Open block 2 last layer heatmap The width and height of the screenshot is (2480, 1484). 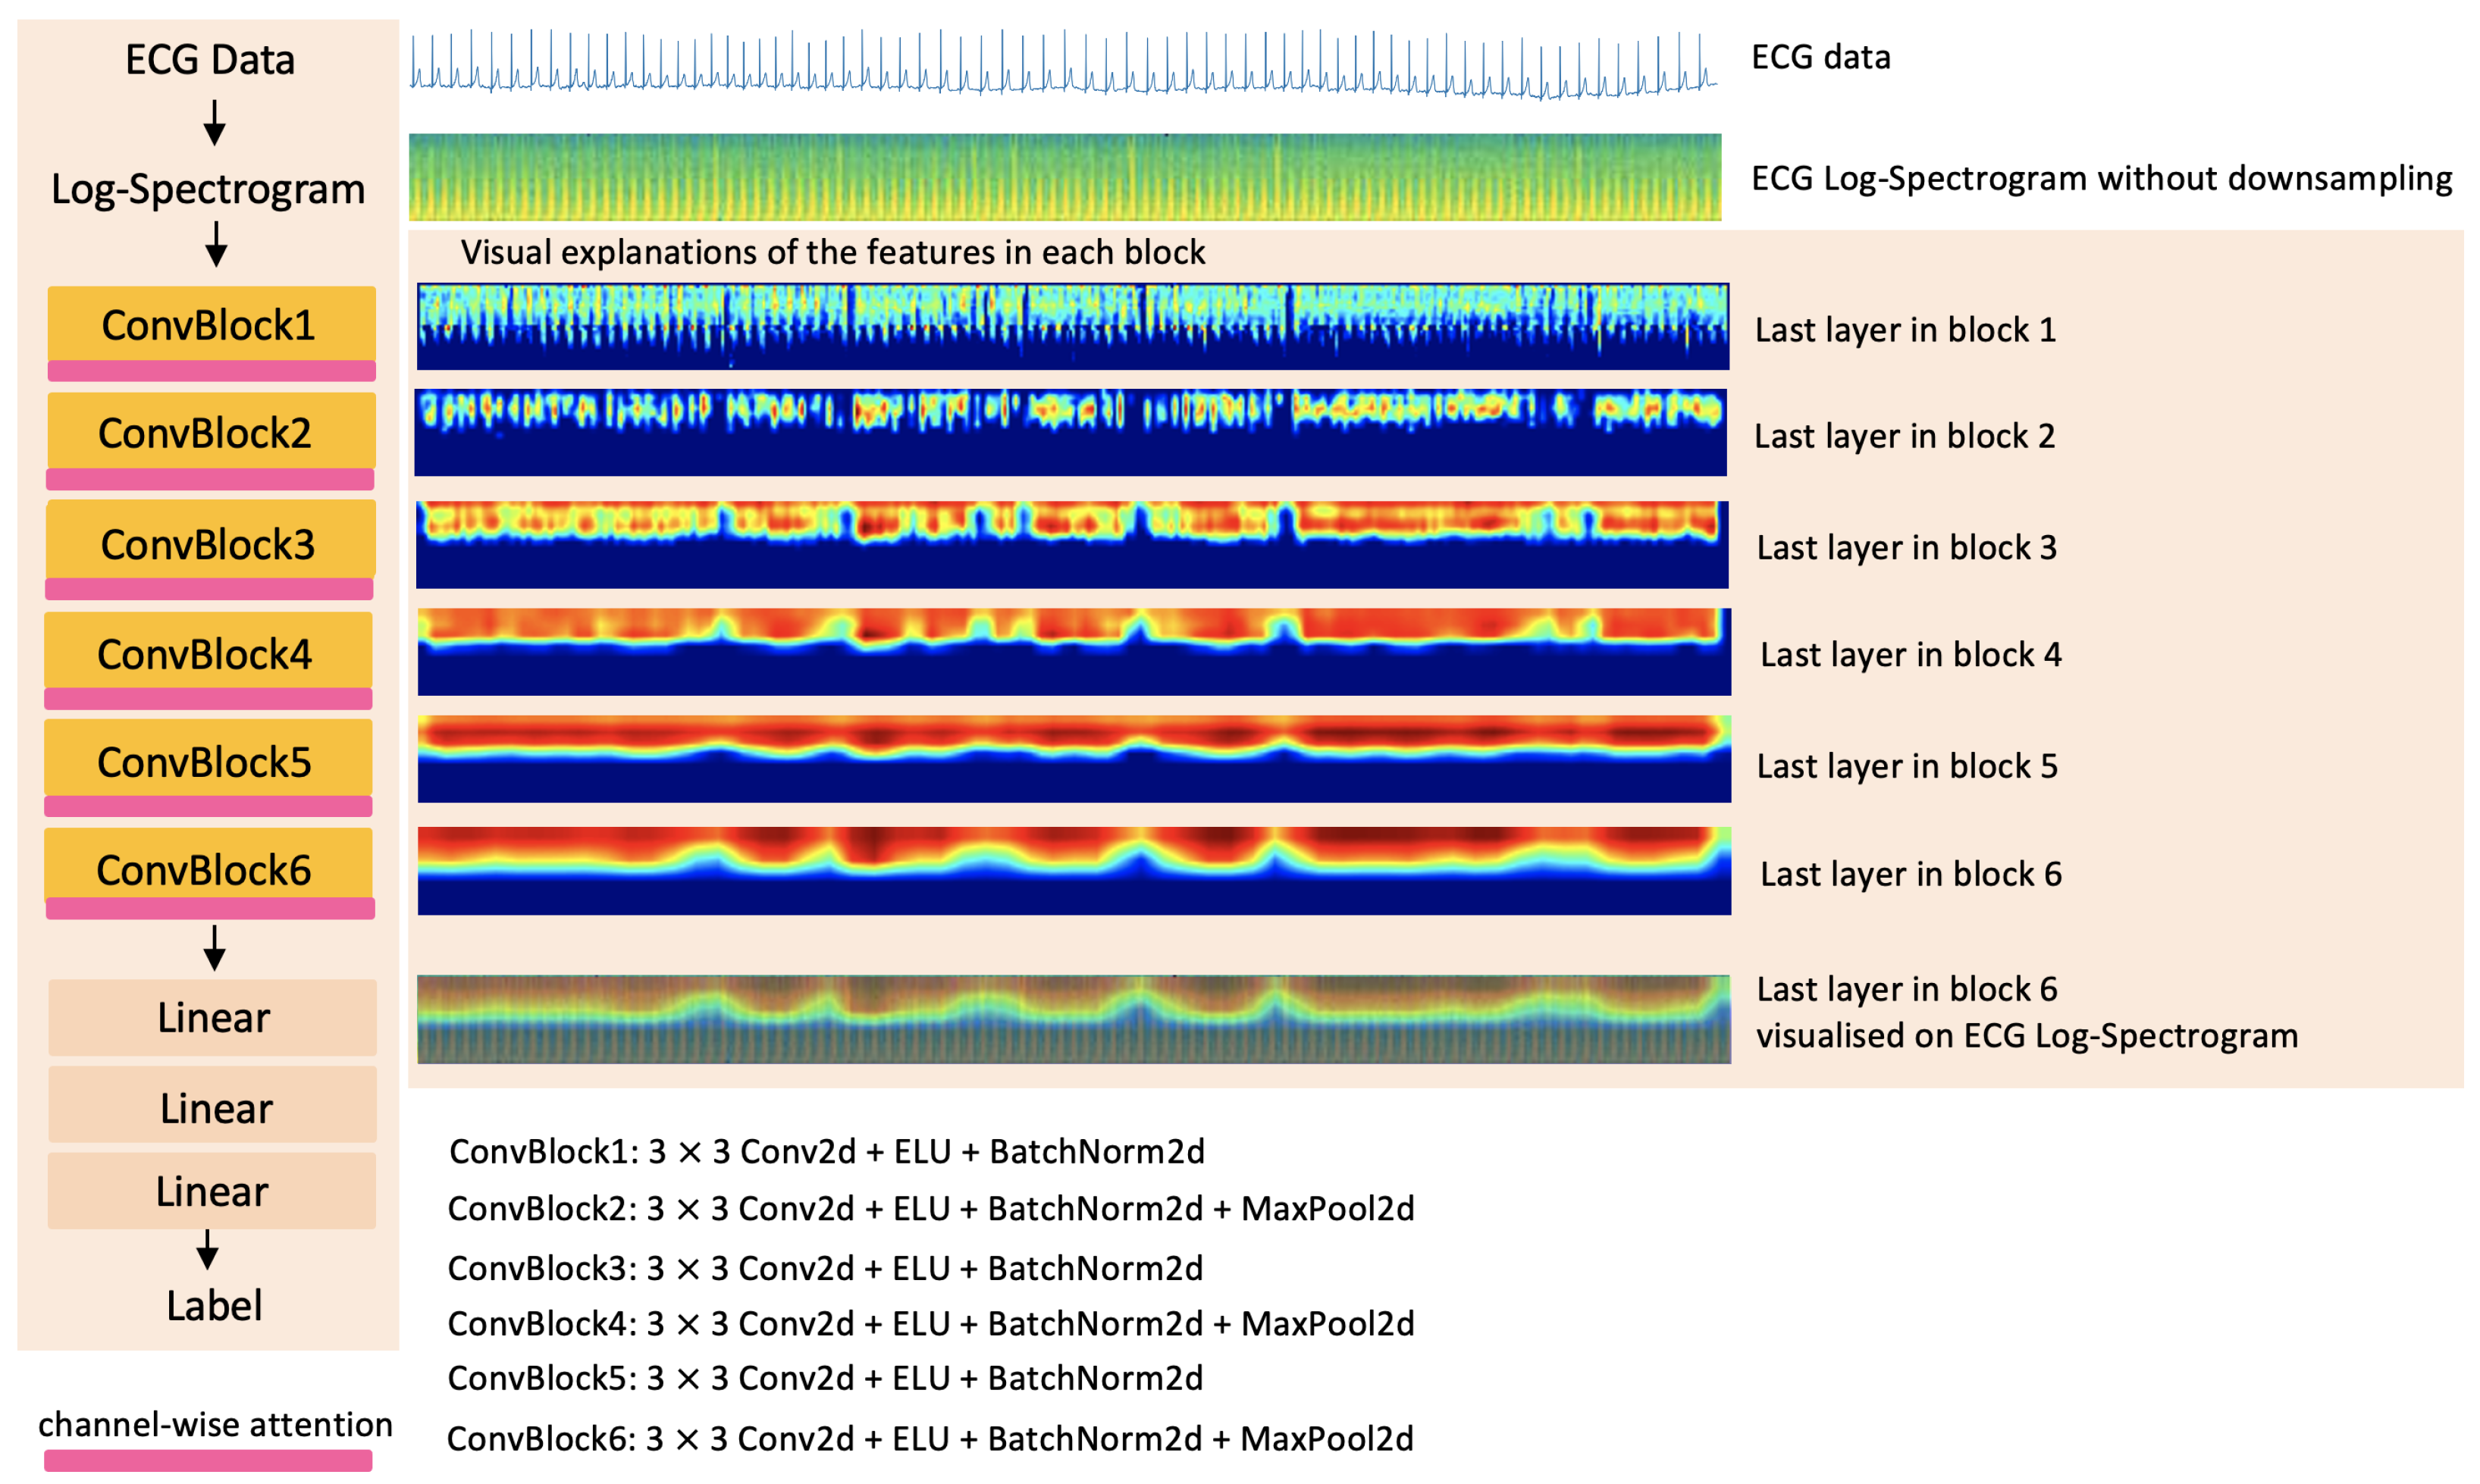click(1070, 432)
